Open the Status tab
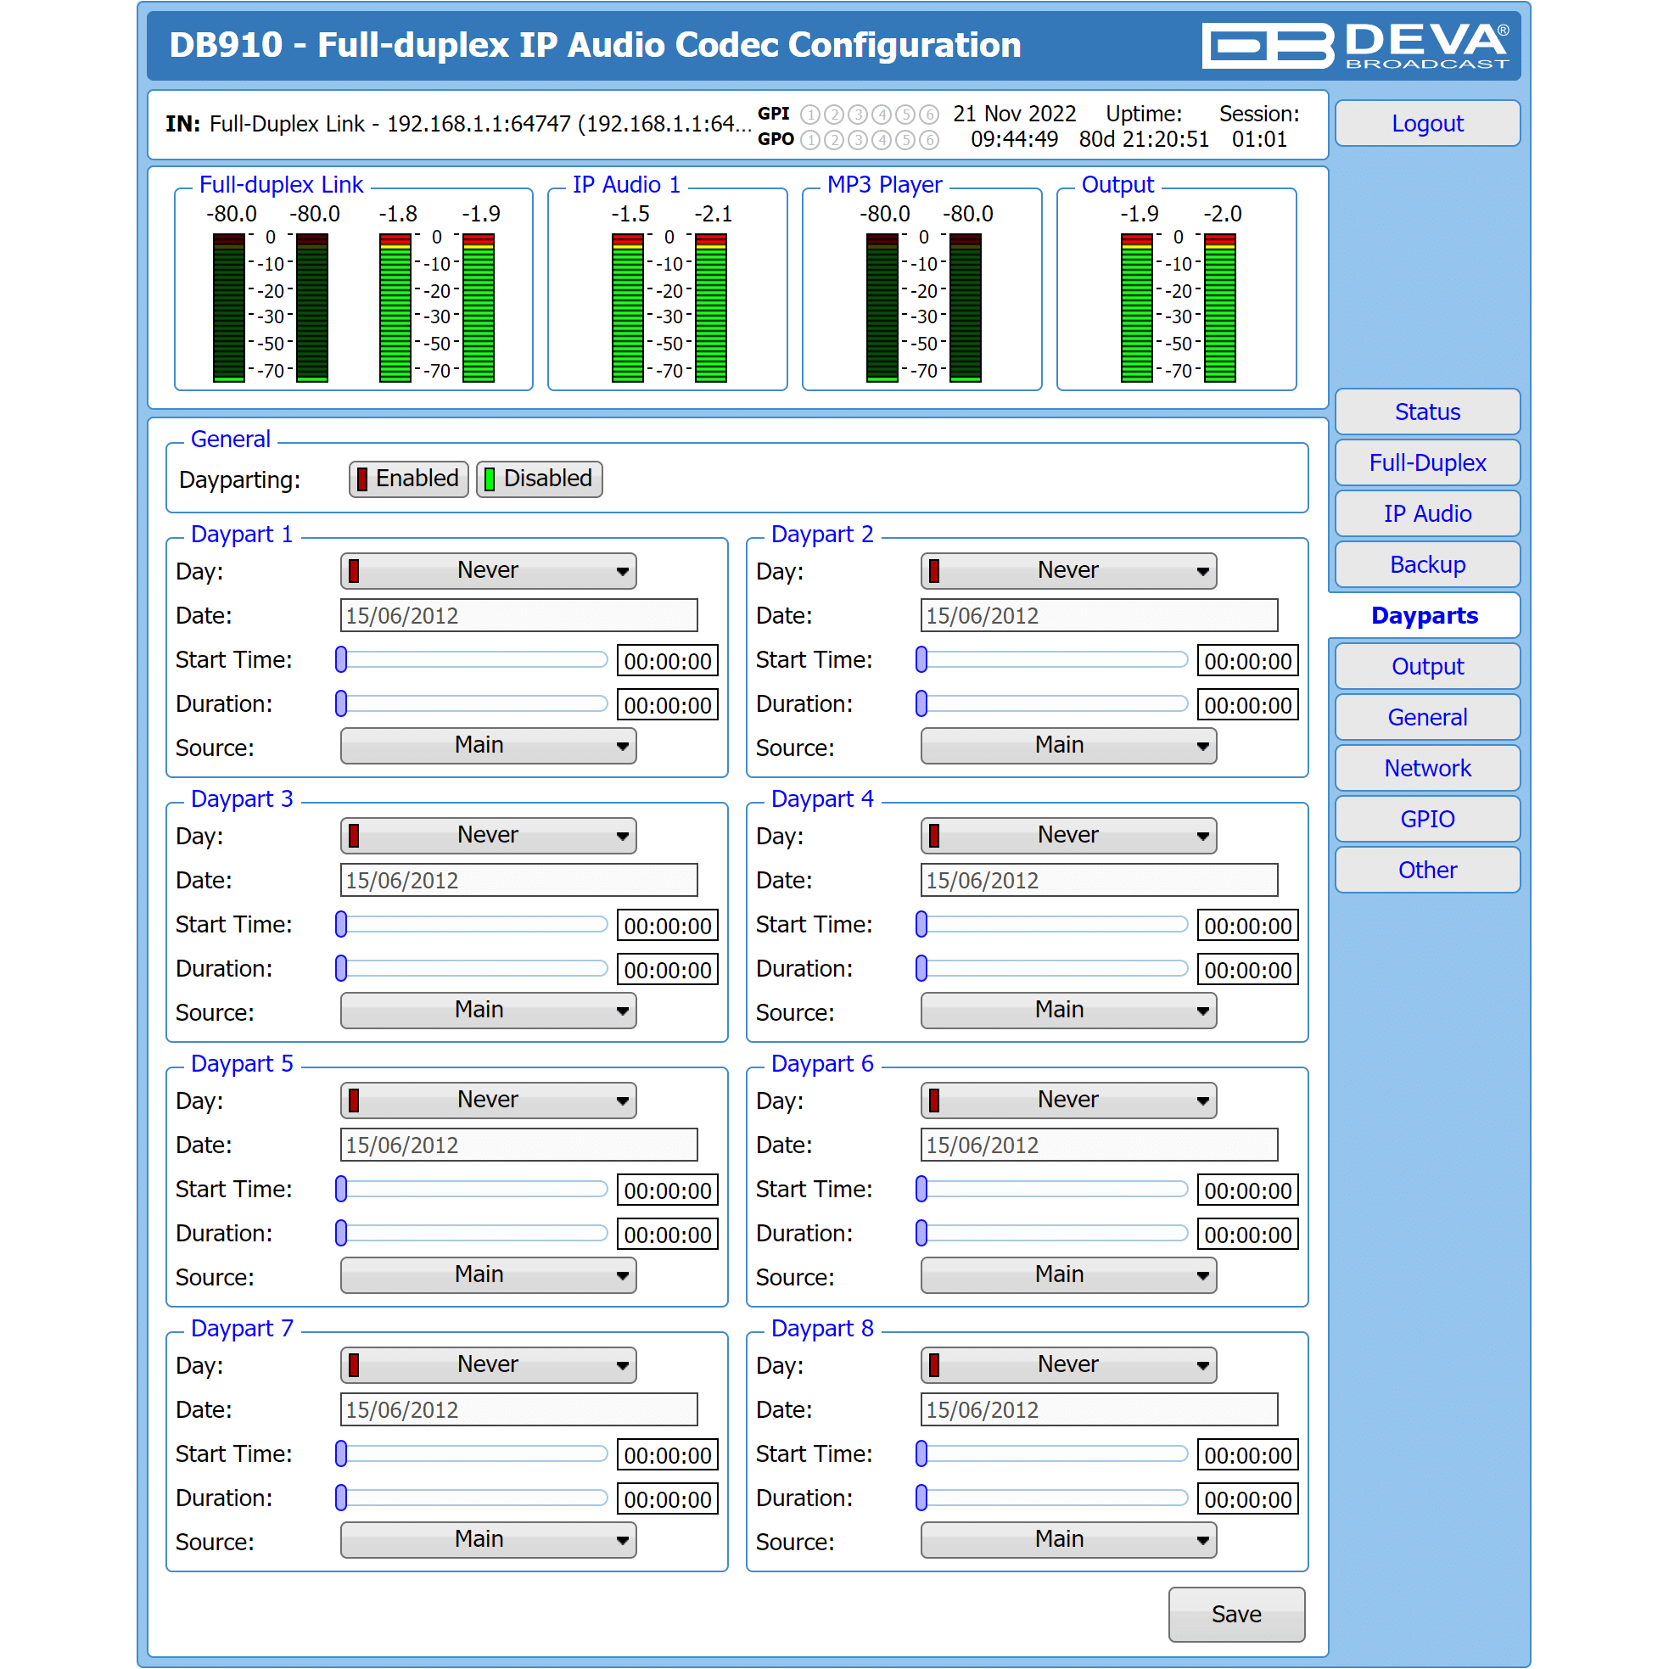 (x=1427, y=412)
